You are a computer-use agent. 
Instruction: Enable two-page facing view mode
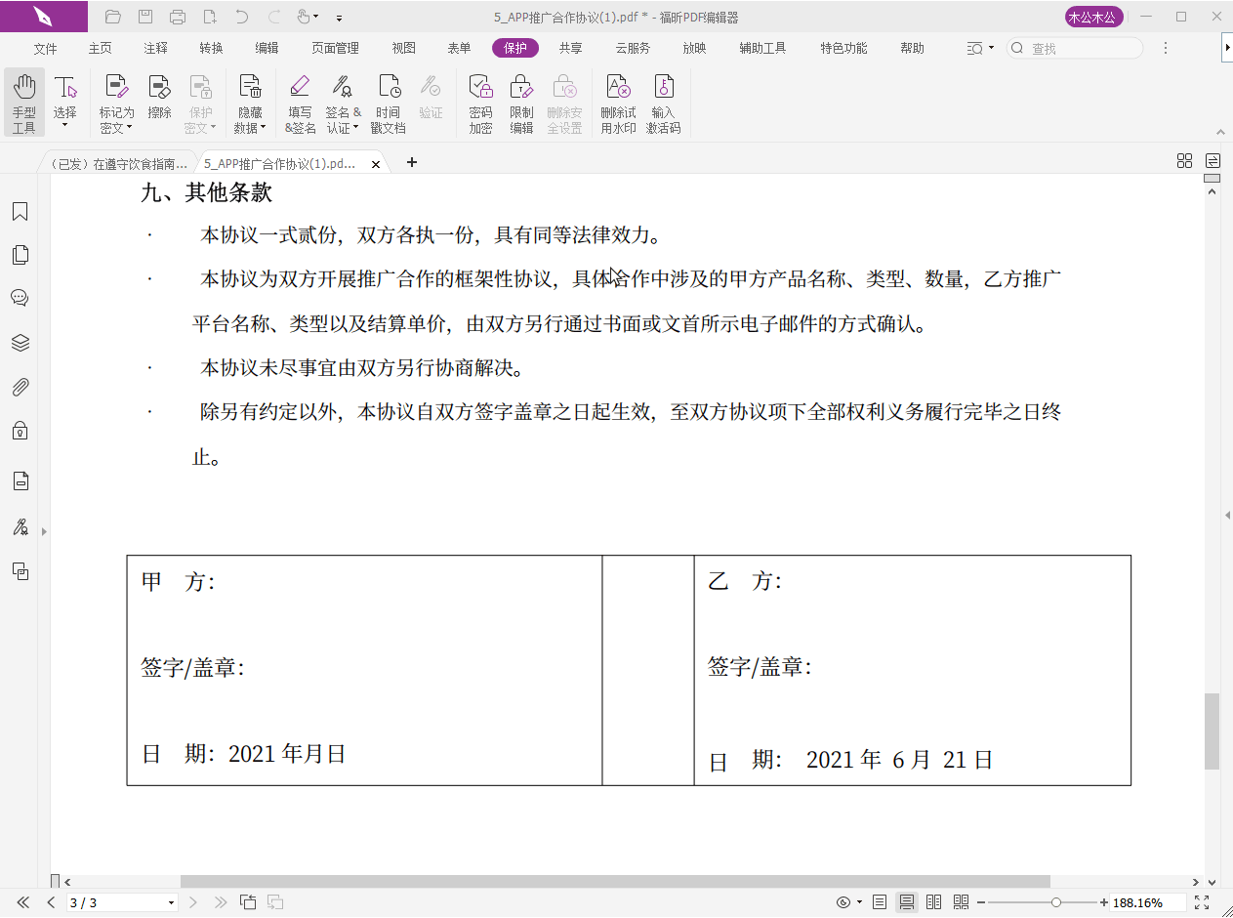tap(933, 903)
